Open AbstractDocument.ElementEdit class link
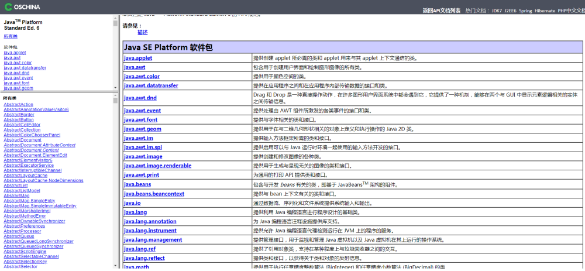 pyautogui.click(x=36, y=155)
